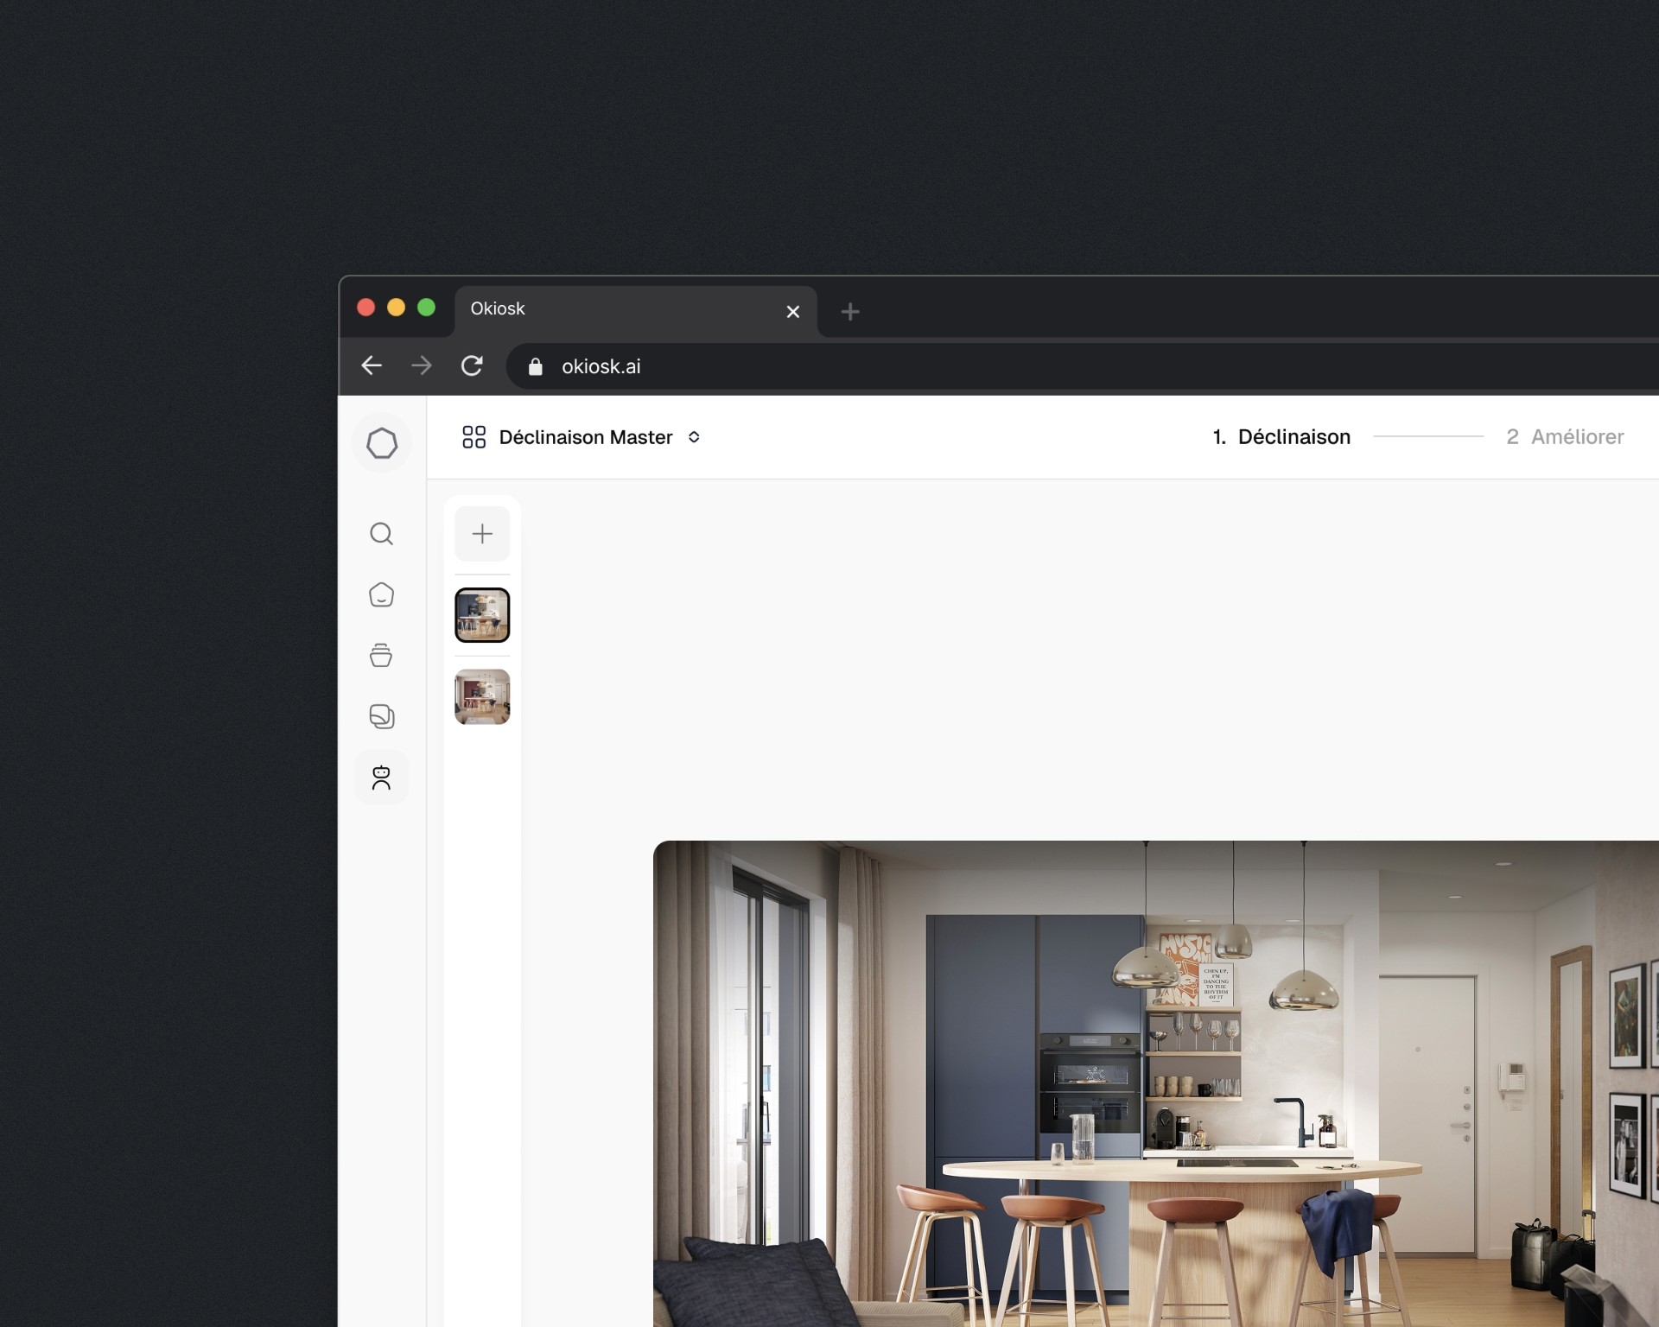Click the browser reload icon

tap(472, 365)
